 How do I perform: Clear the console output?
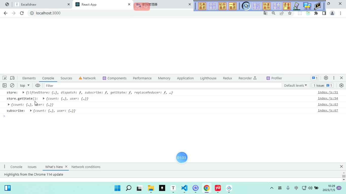click(12, 85)
